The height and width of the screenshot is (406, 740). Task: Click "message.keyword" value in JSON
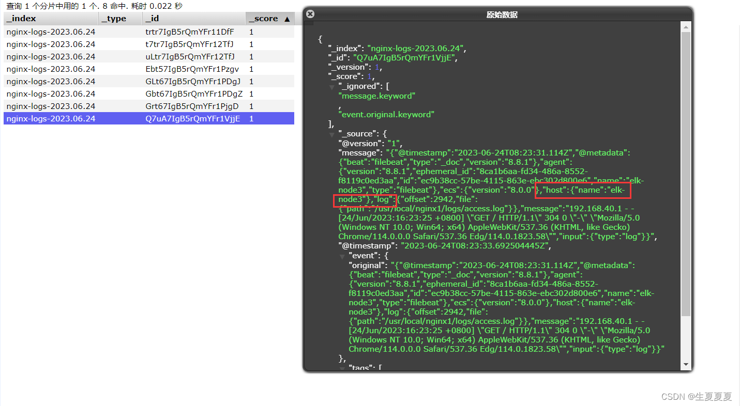[377, 96]
